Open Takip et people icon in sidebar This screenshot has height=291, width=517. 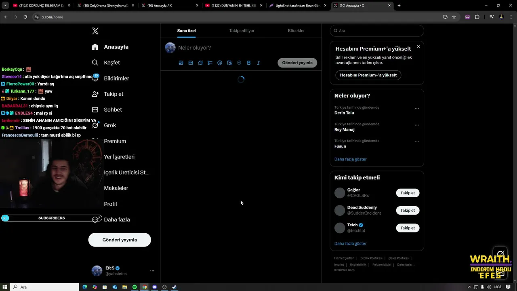tap(95, 94)
